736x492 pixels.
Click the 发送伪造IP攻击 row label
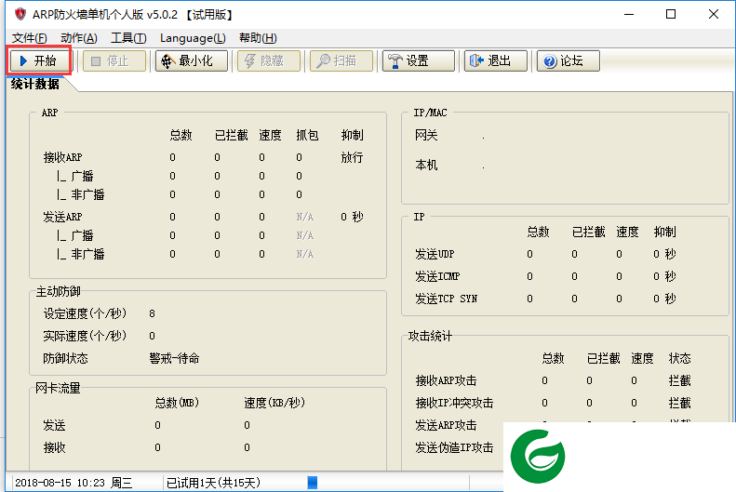pyautogui.click(x=454, y=447)
